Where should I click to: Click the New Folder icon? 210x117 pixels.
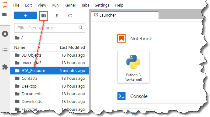[44, 16]
